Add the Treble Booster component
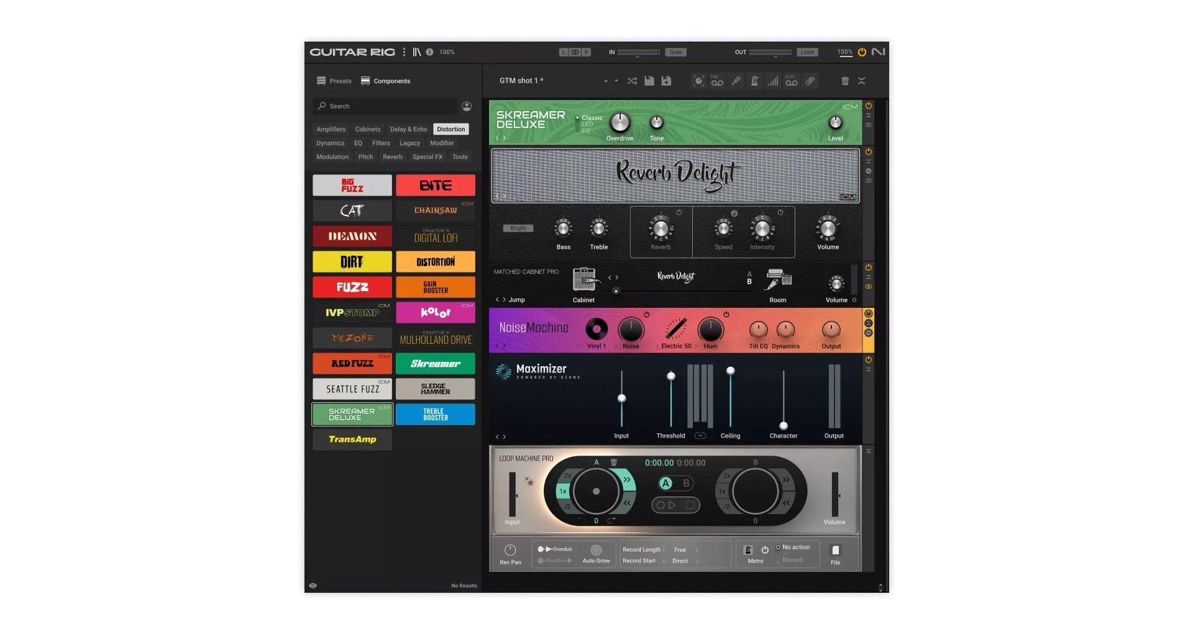Screen dimensions: 1193x635 436,414
